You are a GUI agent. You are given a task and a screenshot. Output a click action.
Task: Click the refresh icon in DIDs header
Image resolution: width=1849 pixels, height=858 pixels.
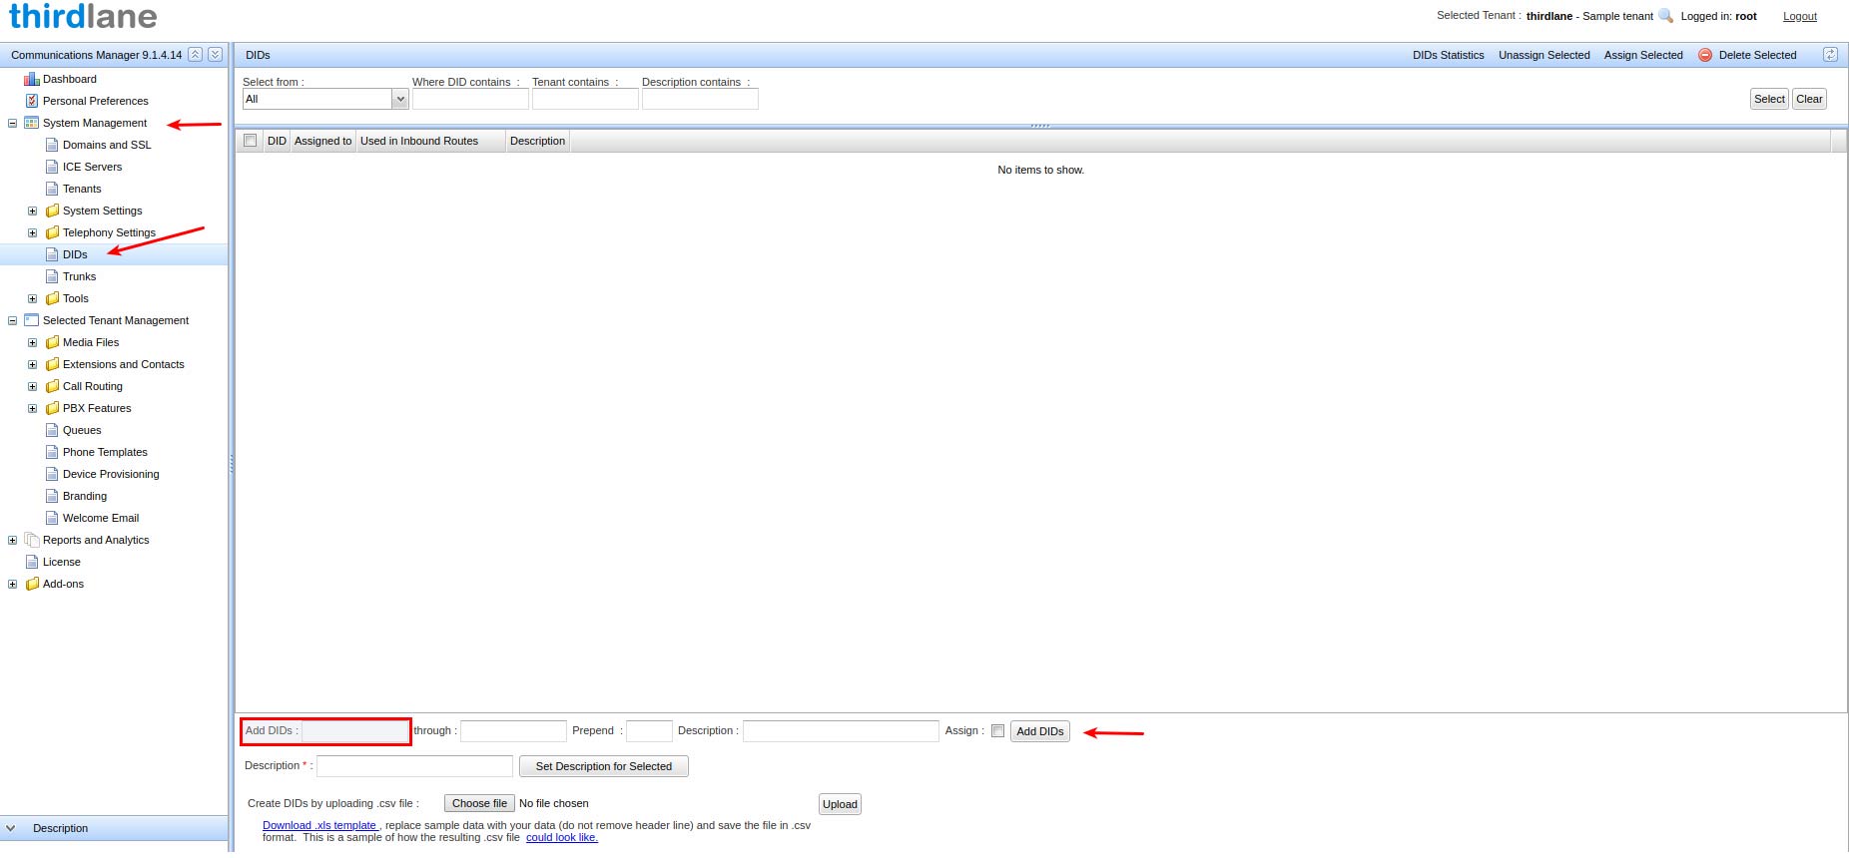[x=1830, y=55]
